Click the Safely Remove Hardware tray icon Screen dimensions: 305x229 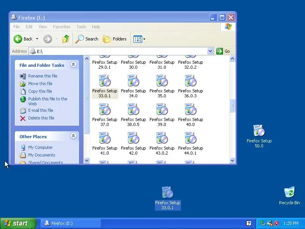pyautogui.click(x=263, y=223)
